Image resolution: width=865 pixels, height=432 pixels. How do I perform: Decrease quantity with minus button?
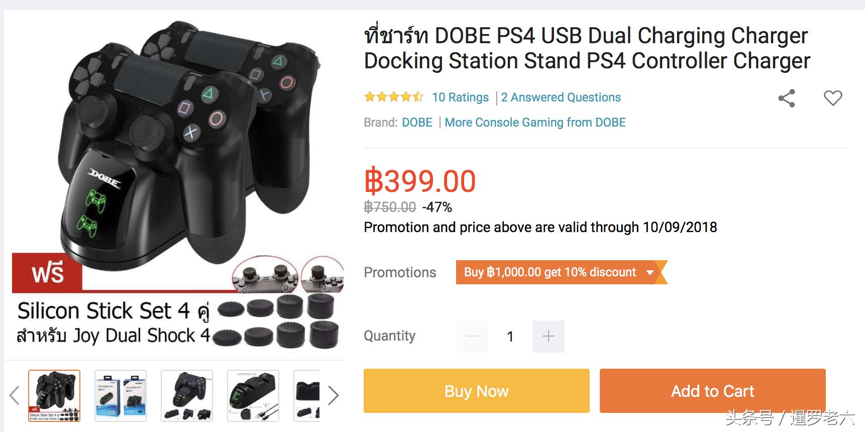tap(472, 336)
